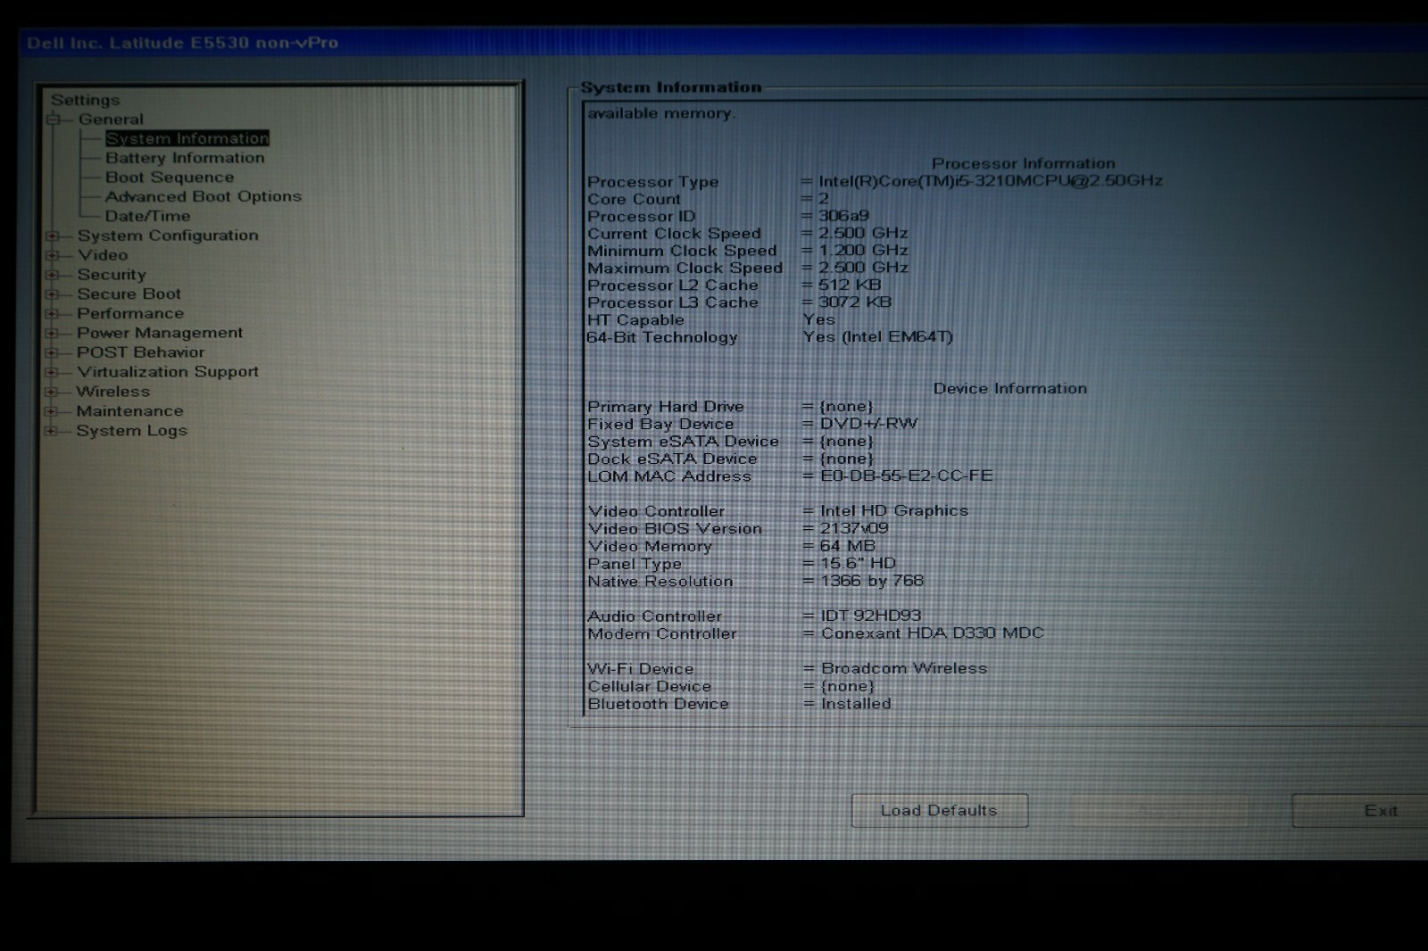Select Secure Boot category label

(129, 294)
